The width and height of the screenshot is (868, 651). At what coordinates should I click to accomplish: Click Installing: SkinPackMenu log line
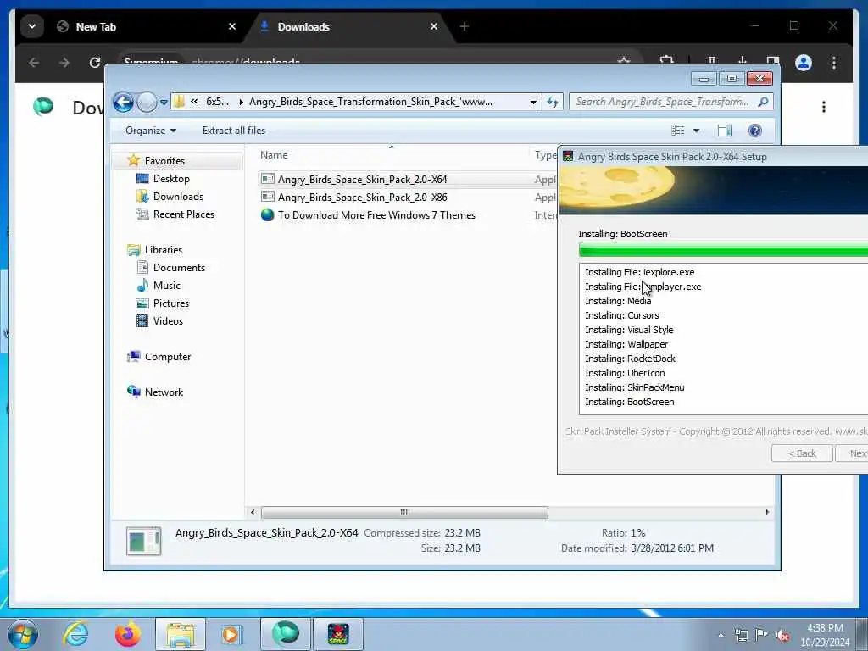coord(634,387)
